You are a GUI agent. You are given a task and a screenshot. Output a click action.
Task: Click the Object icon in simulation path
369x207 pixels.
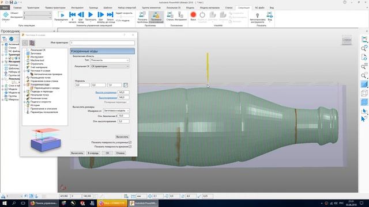point(5,15)
